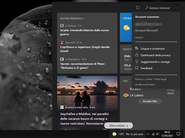This screenshot has height=138, width=185.
Task: Click the Gestisci account link
Action: point(139,38)
